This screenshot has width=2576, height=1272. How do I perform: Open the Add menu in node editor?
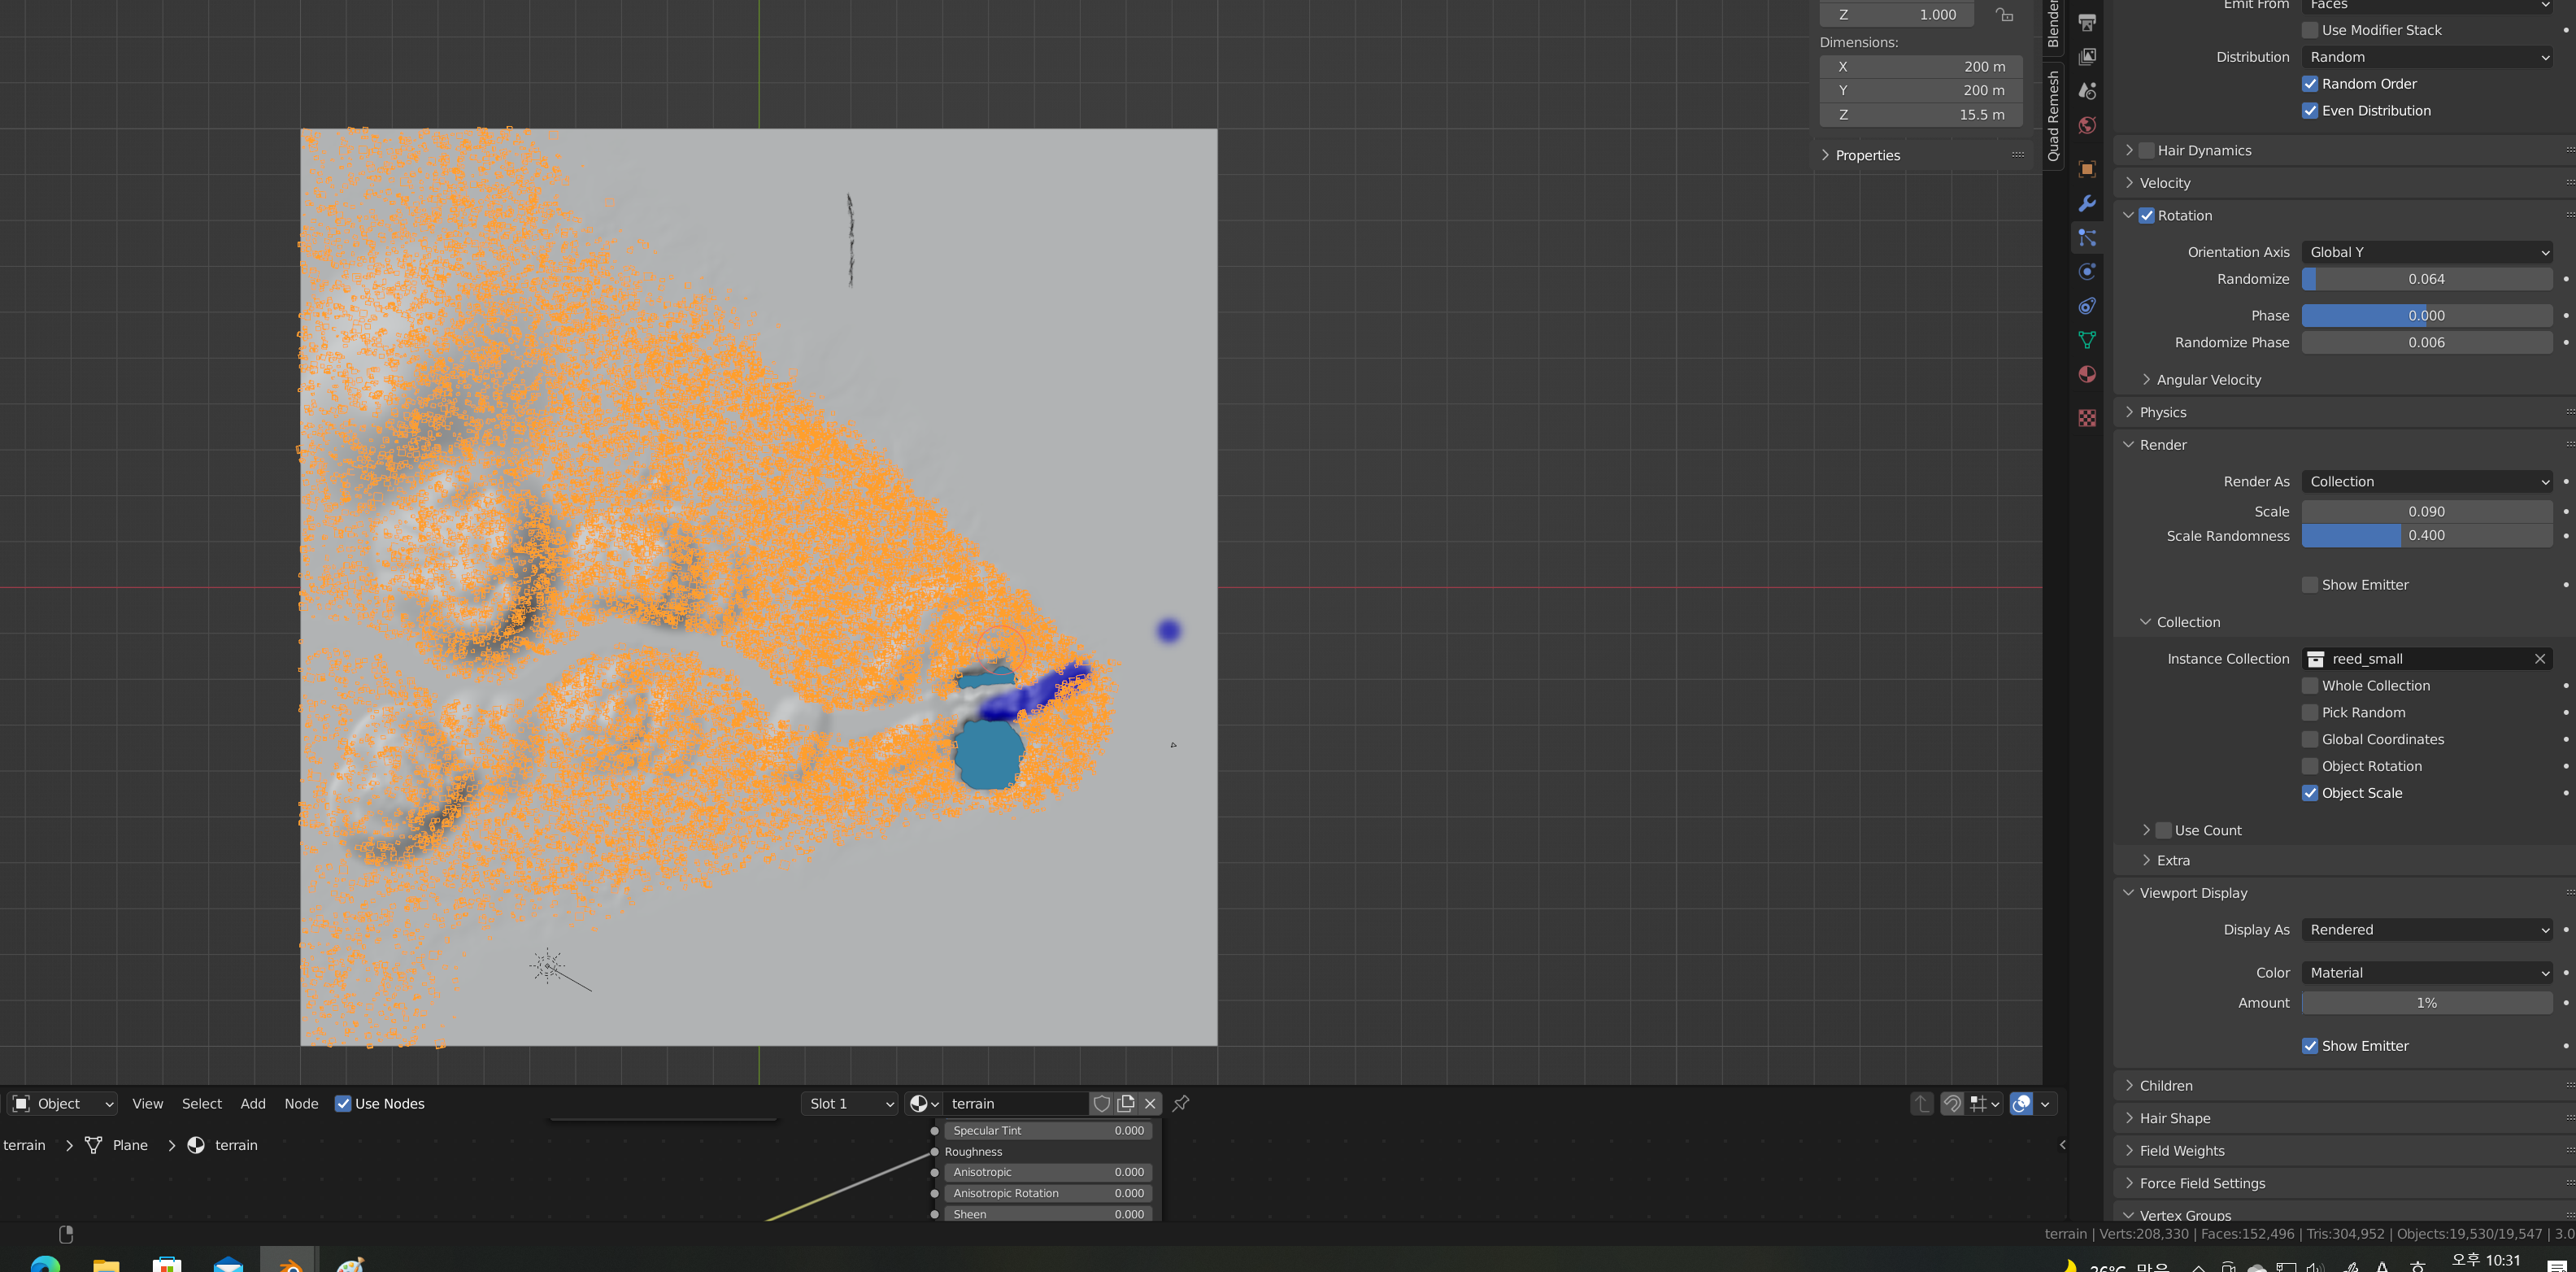253,1103
